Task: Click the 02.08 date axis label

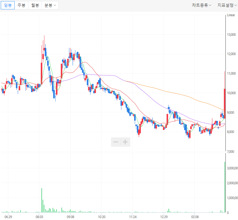Action: coord(195,217)
